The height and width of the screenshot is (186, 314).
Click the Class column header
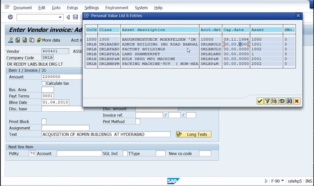(x=109, y=30)
